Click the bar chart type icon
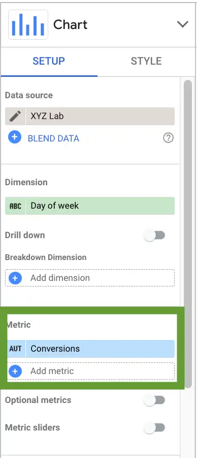This screenshot has height=458, width=197. pos(28,25)
